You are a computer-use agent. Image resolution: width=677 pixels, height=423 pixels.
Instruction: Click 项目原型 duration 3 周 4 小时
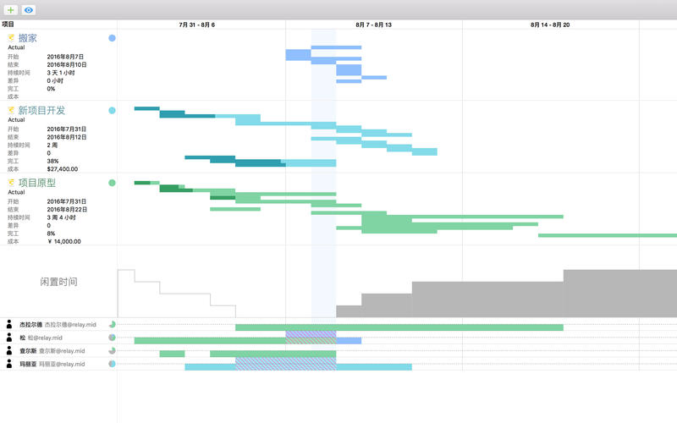pos(61,218)
